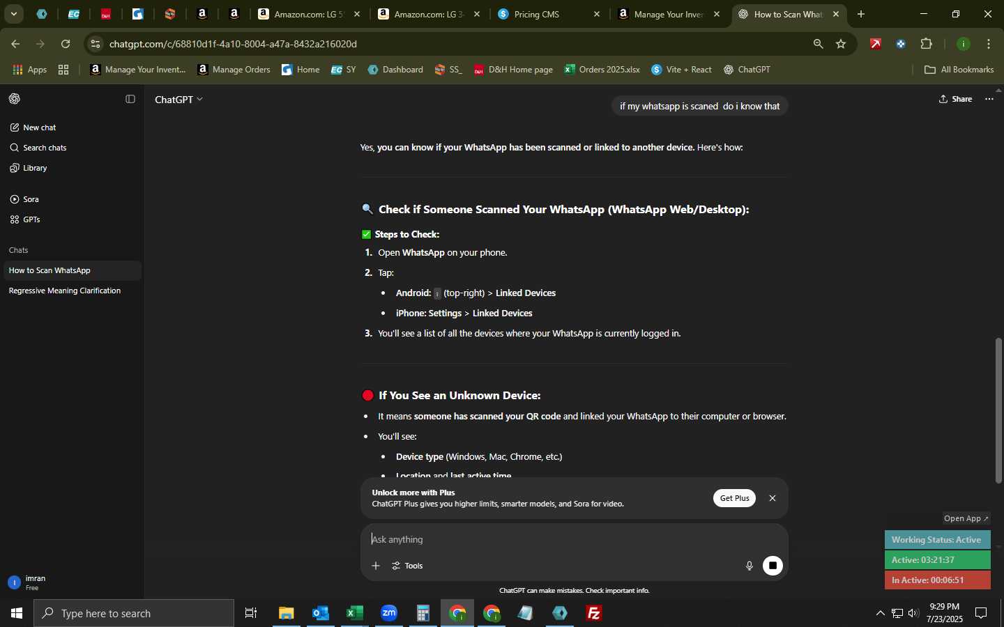The image size is (1004, 627).
Task: Click the page vertical scrollbar thumb
Action: point(998,410)
